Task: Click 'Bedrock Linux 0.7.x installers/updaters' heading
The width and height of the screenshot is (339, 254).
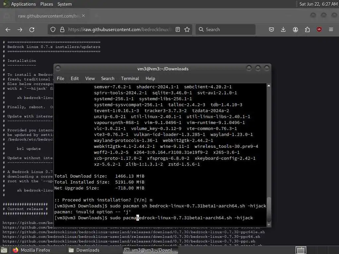Action: point(54,47)
